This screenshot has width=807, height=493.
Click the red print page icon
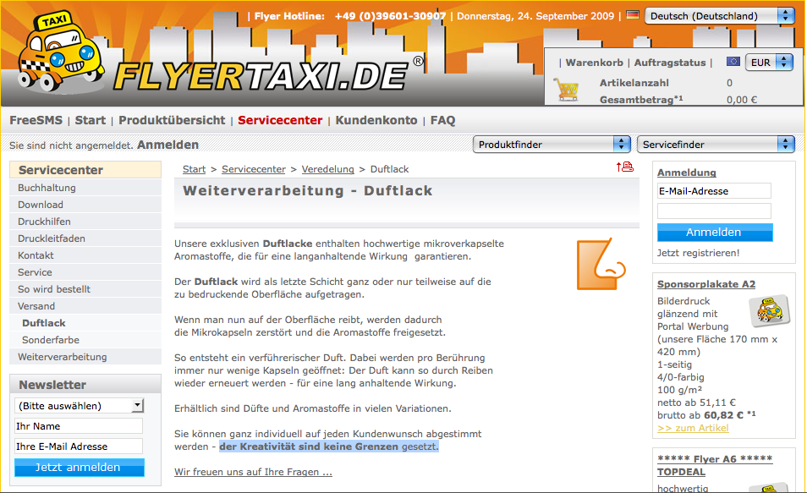coord(625,167)
